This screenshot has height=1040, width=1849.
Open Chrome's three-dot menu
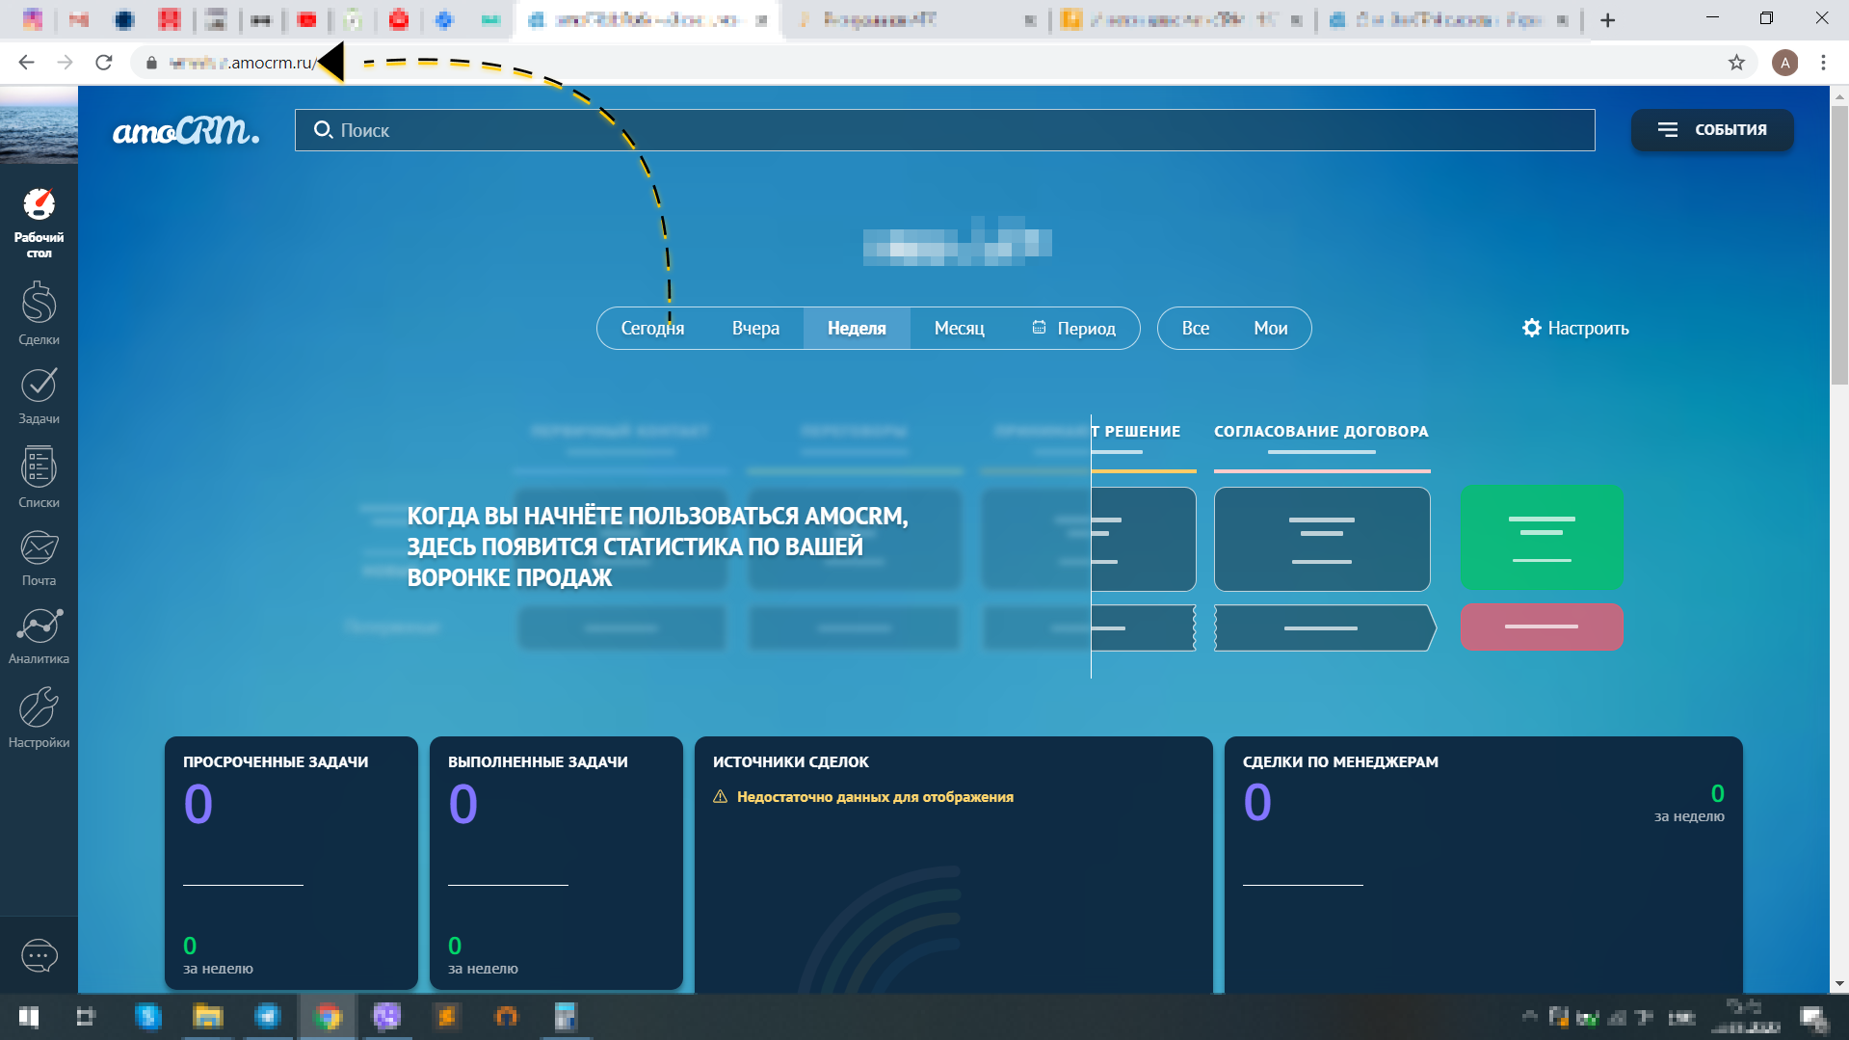(1823, 62)
